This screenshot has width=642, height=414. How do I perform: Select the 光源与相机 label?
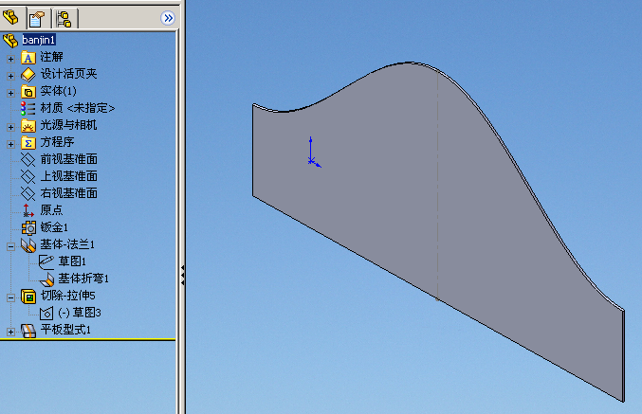tap(69, 125)
